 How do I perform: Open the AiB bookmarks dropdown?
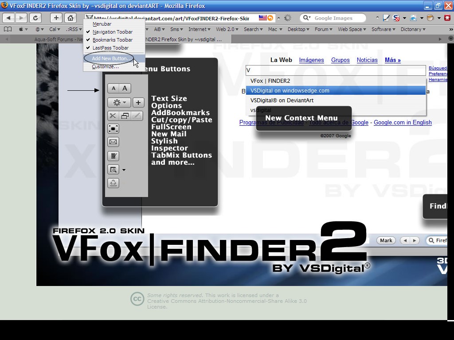tap(159, 29)
